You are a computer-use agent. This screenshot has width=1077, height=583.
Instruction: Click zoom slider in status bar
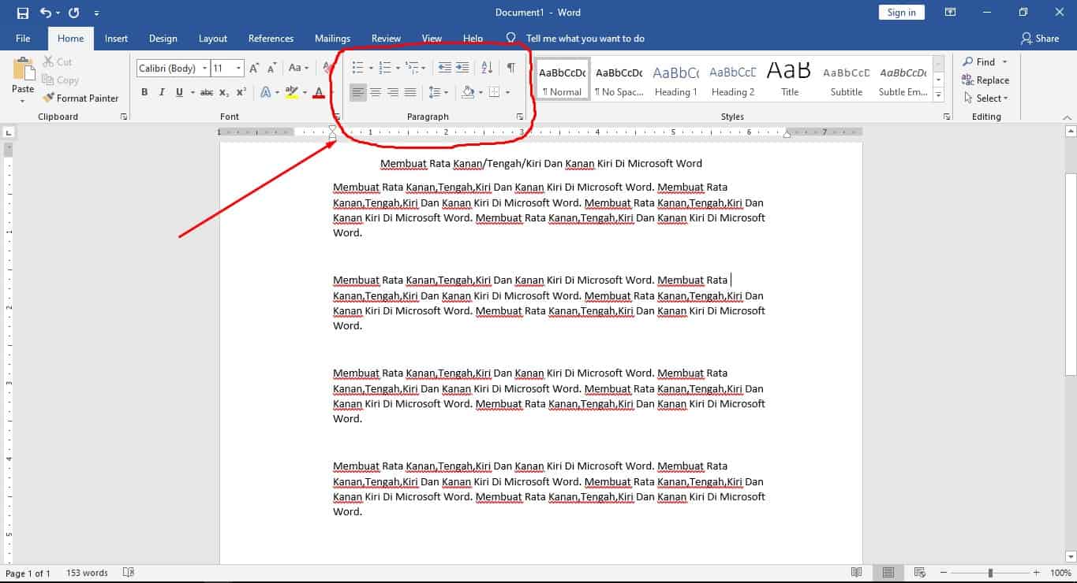[990, 573]
